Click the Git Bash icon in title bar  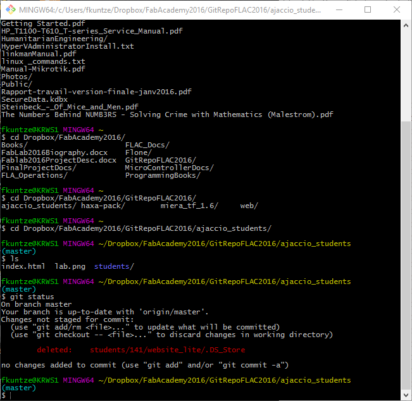[11, 9]
